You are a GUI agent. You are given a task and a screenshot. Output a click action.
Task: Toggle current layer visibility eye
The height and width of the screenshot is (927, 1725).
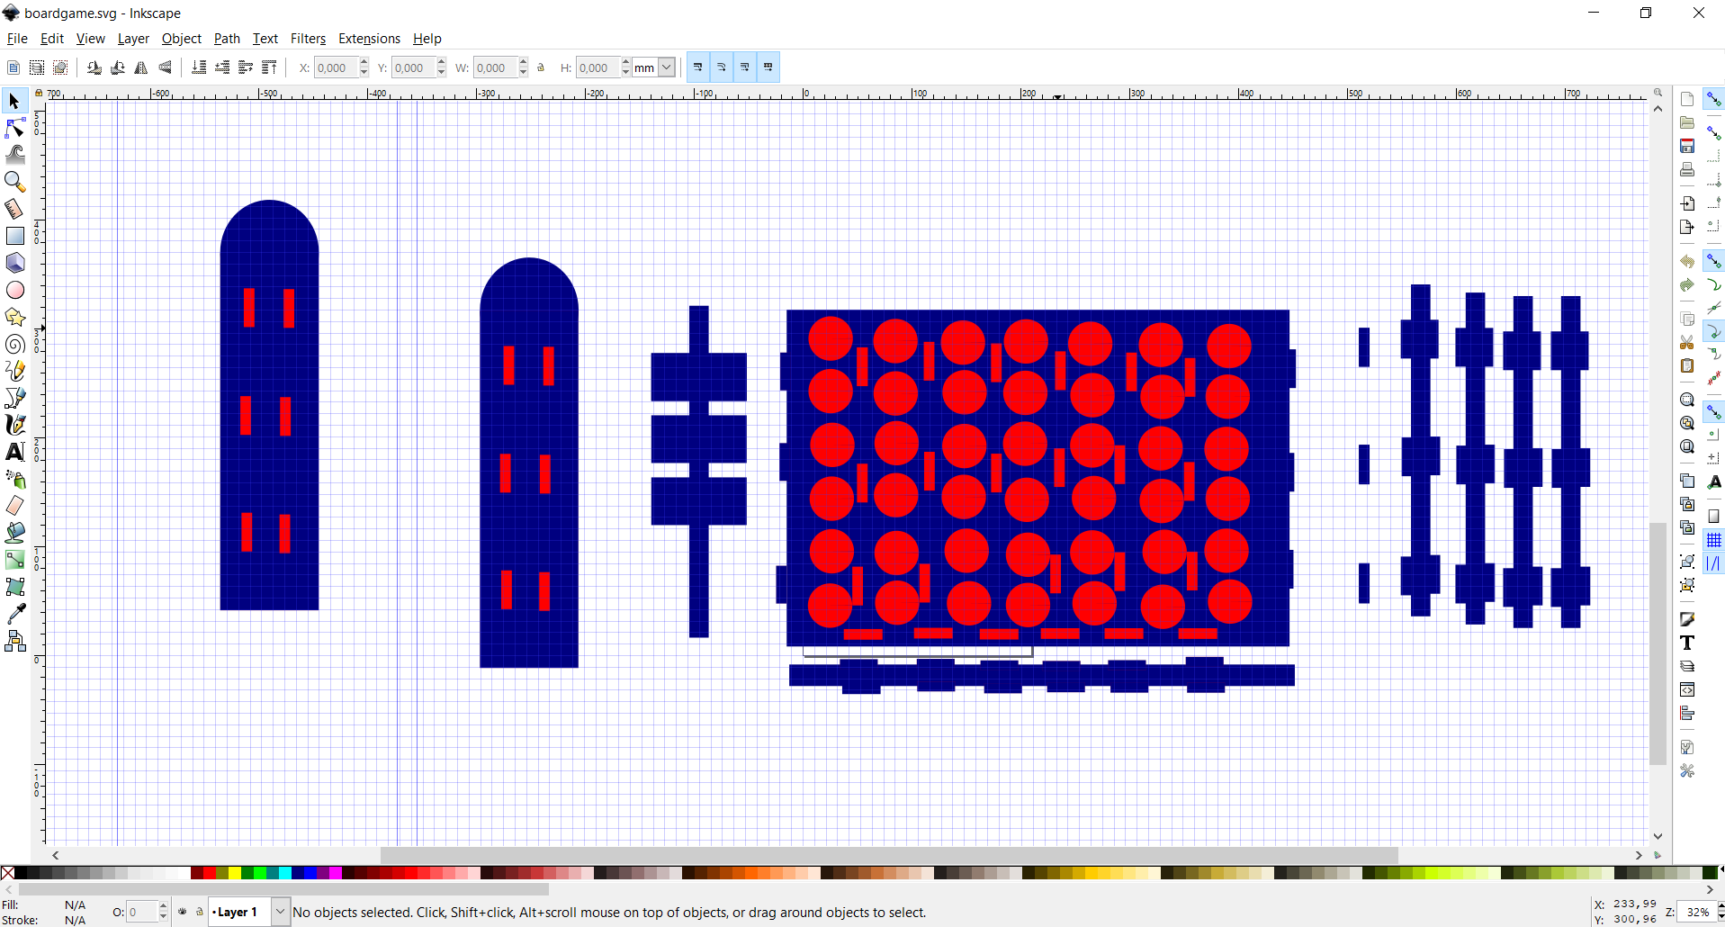(183, 912)
